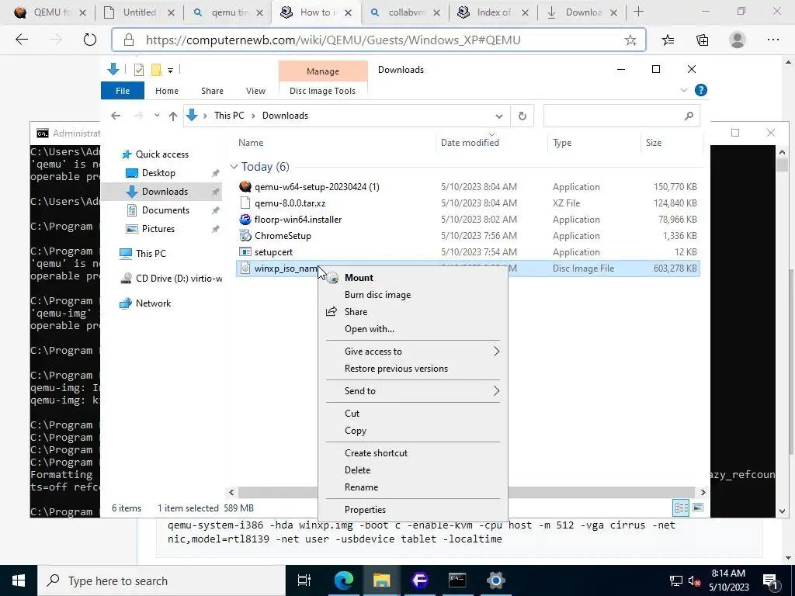Select This PC in navigation pane
The height and width of the screenshot is (596, 795).
pos(151,254)
